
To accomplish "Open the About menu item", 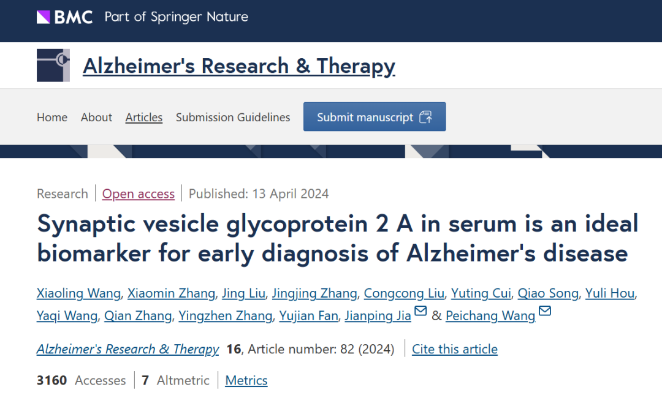I will (96, 117).
